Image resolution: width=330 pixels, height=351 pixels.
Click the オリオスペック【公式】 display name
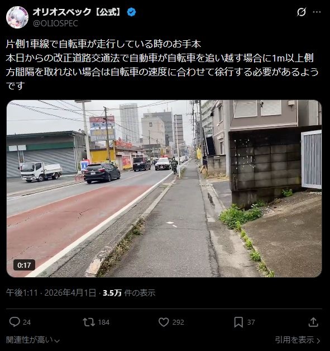pos(77,12)
